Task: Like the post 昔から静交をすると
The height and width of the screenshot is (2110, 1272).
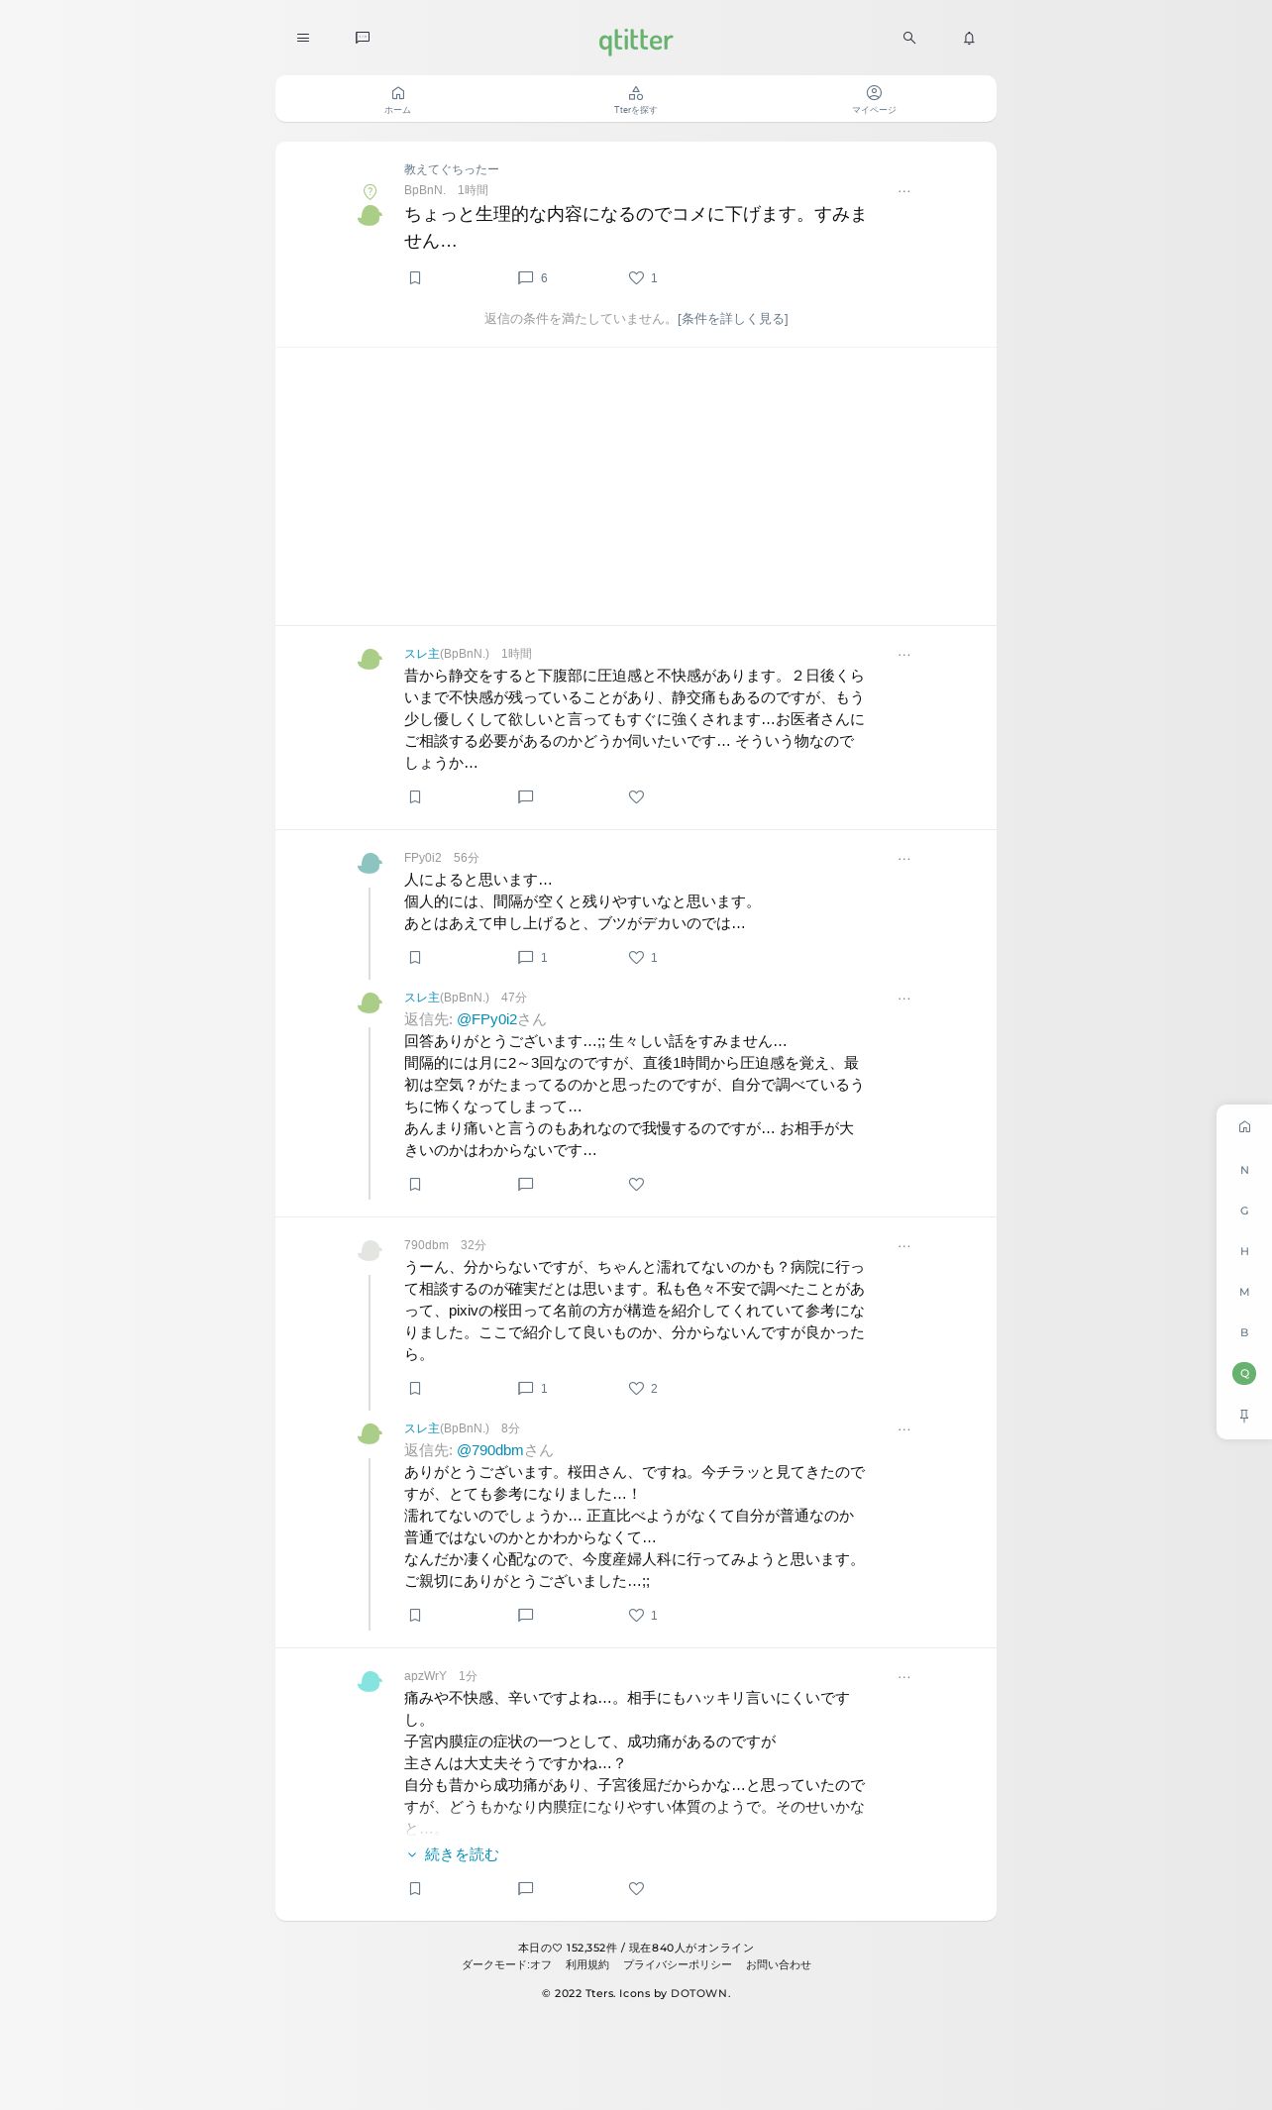Action: coord(637,796)
